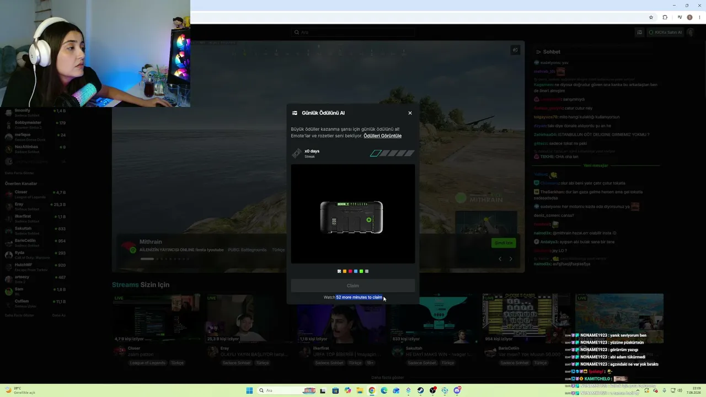The image size is (706, 397).
Task: Open Cuffem channel in the sidebar
Action: pos(35,303)
